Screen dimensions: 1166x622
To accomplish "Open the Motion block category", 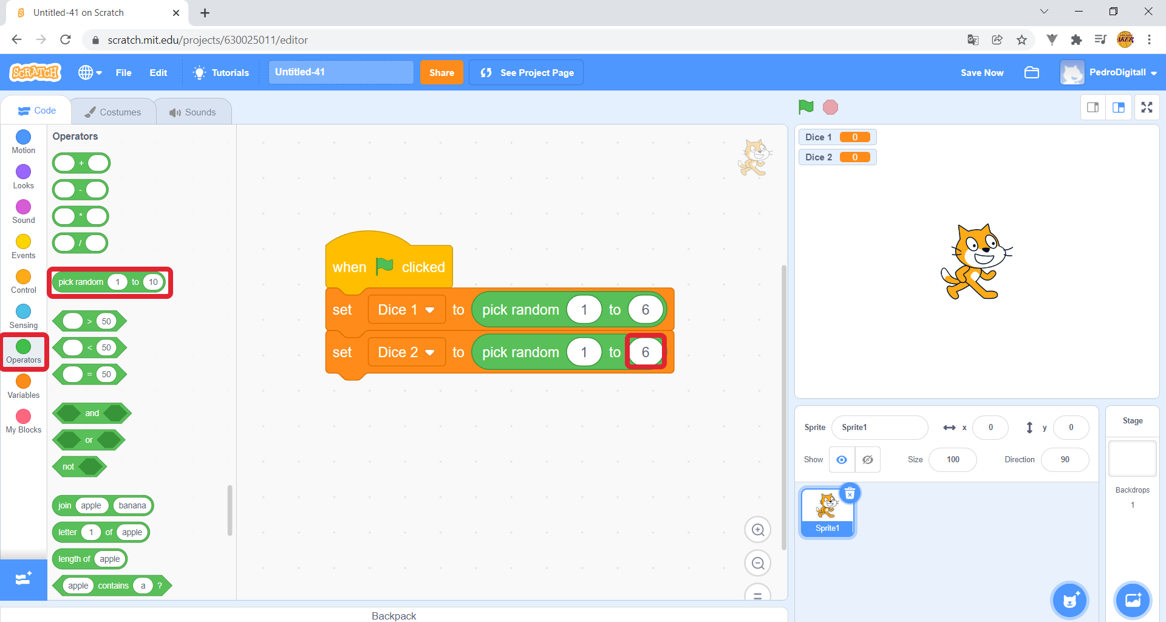I will pyautogui.click(x=24, y=142).
